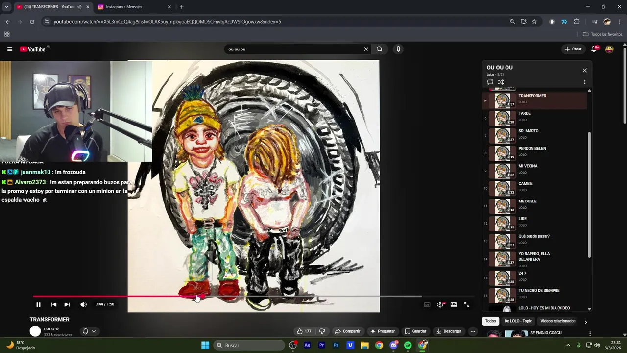
Task: Open Premiere Pro from the taskbar
Action: pos(322,345)
